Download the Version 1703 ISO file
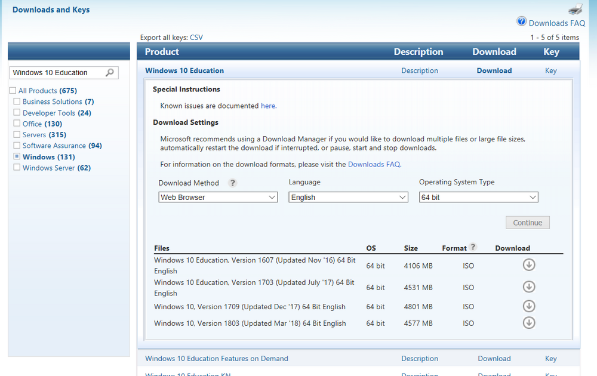Viewport: 597px width, 376px height. [529, 286]
